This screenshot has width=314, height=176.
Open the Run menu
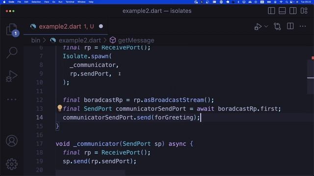point(60,2)
